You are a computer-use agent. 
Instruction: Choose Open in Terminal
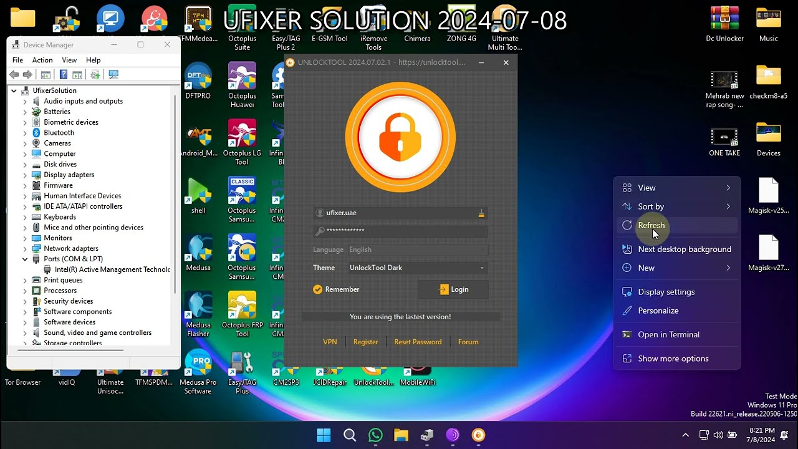pos(677,335)
